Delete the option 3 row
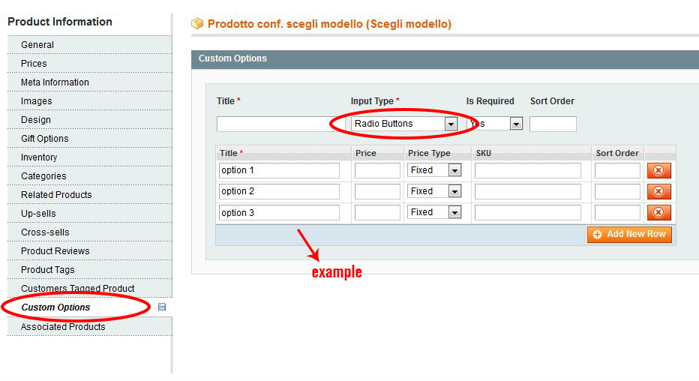The image size is (699, 381). pyautogui.click(x=658, y=213)
